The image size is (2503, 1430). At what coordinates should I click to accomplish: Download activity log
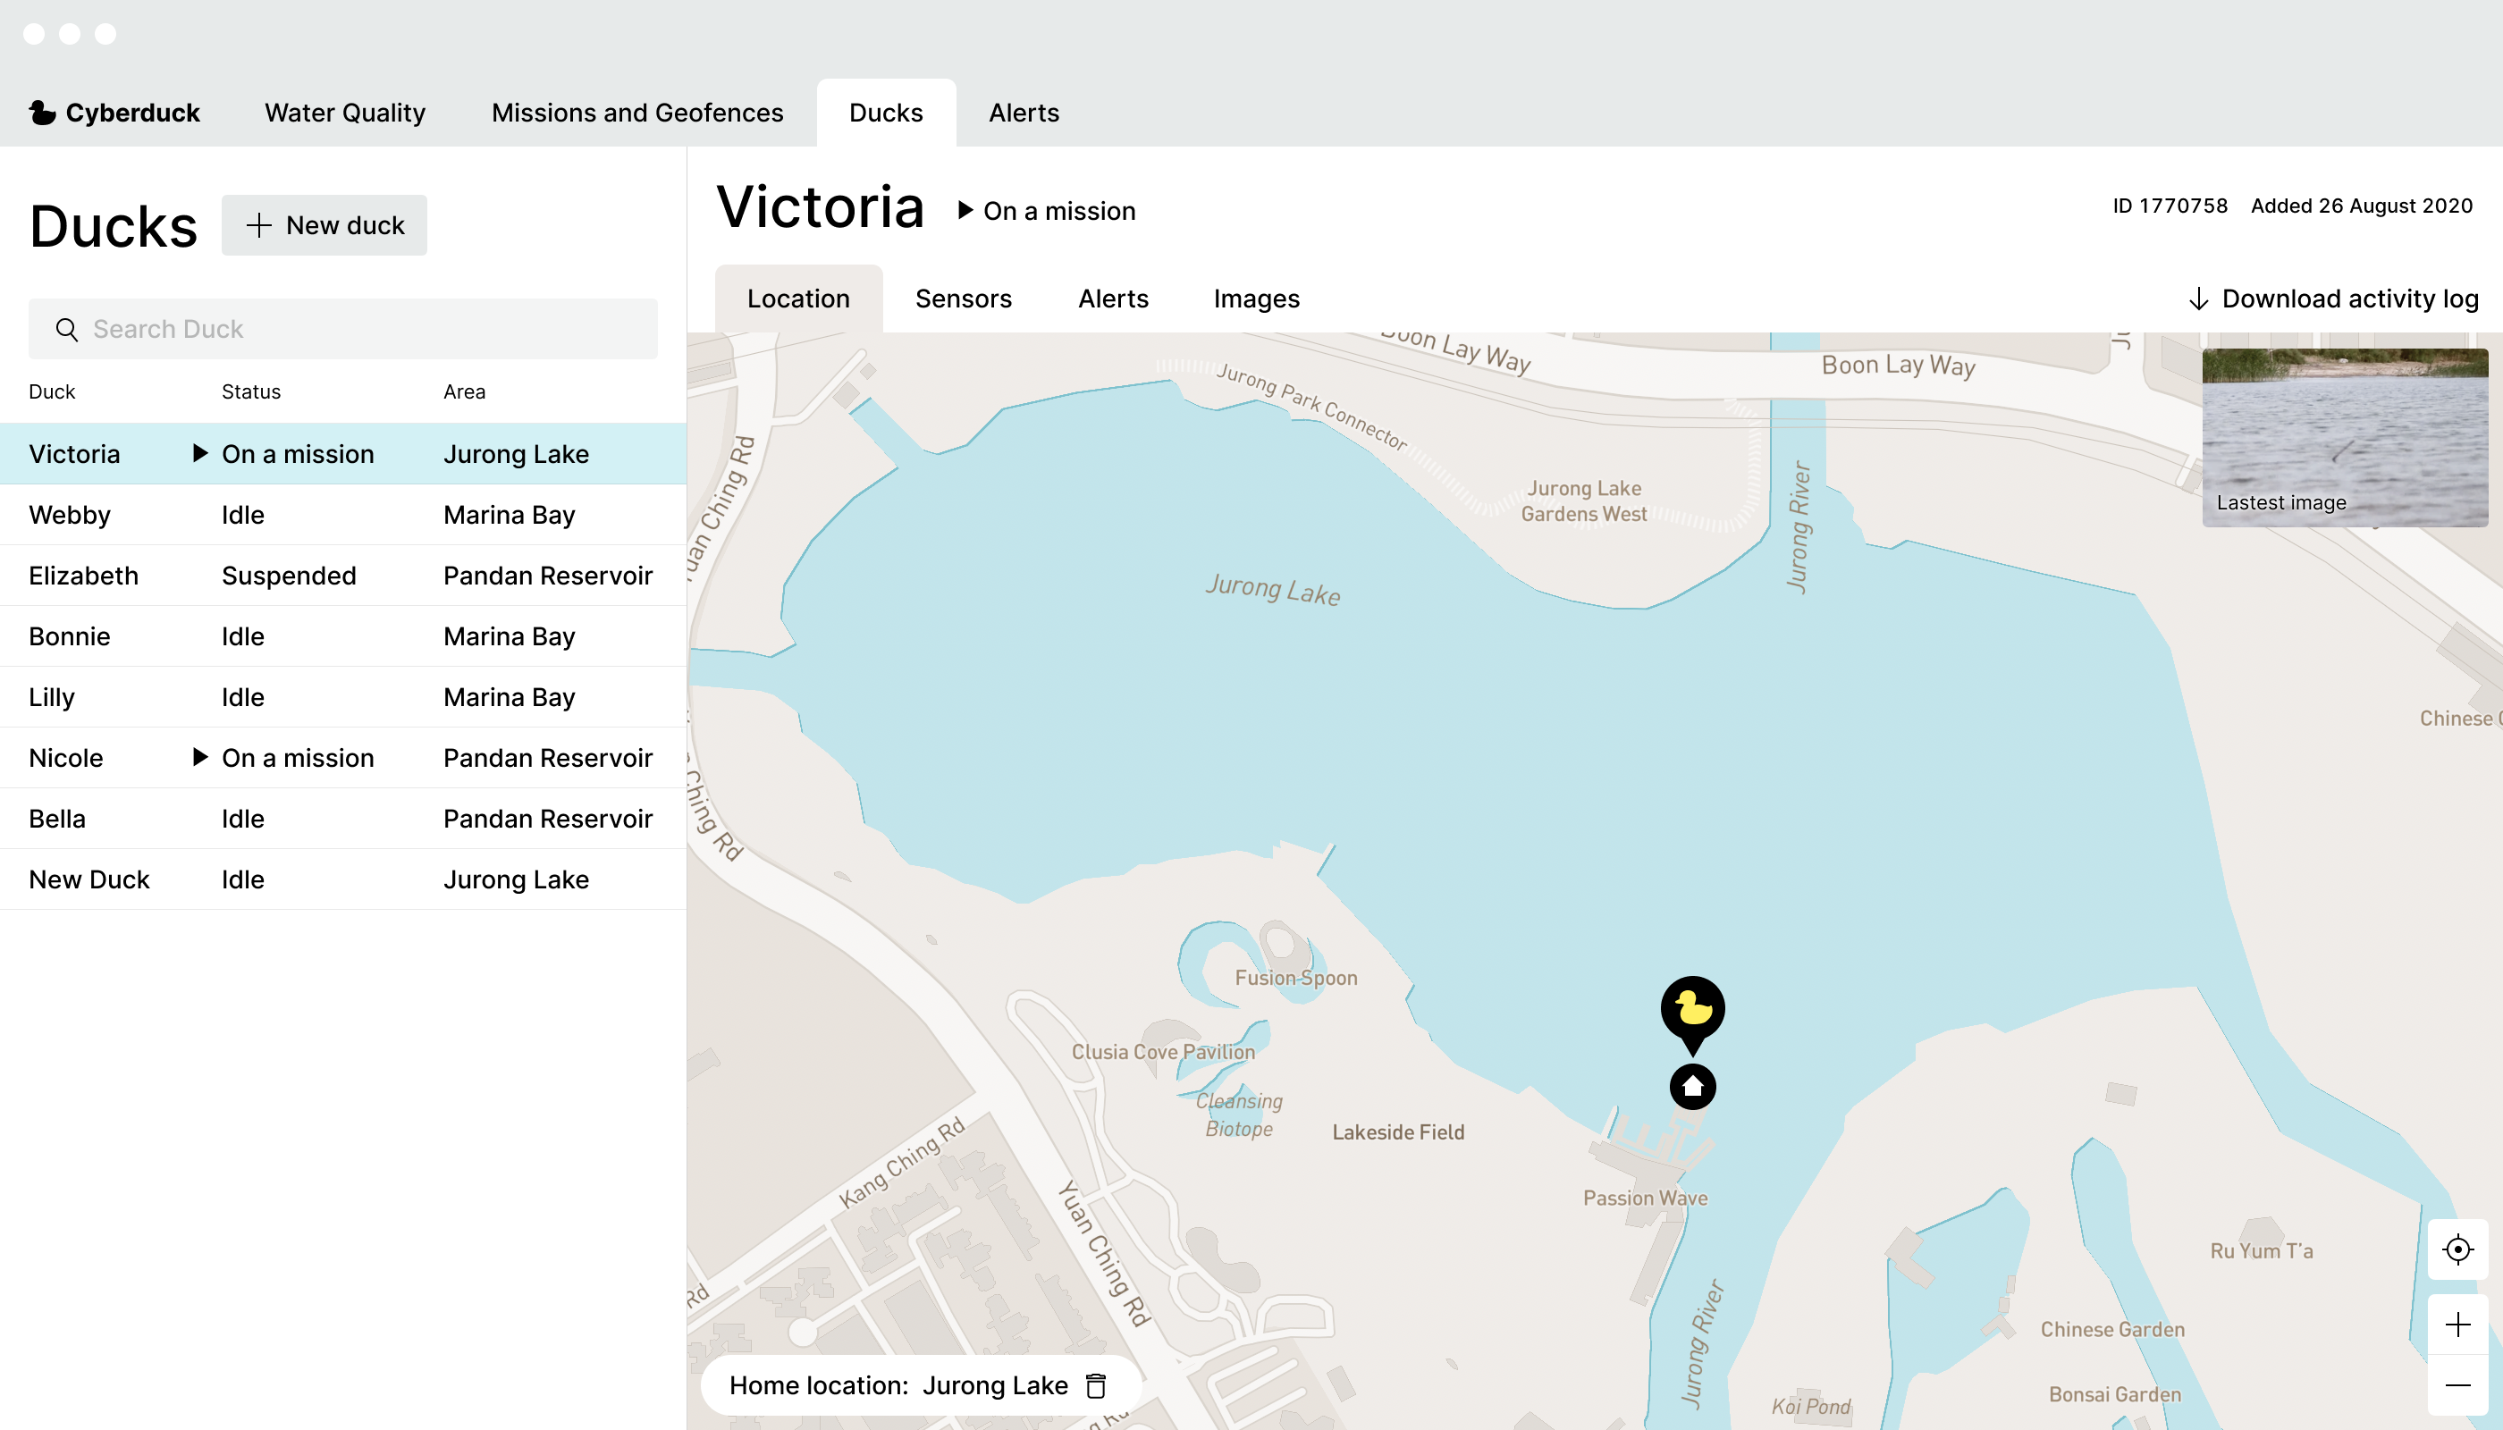point(2333,299)
